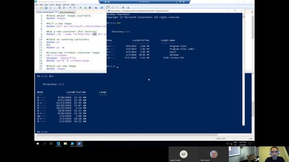The image size is (289, 162).
Task: Open the Tools menu
Action: [x=52, y=4]
